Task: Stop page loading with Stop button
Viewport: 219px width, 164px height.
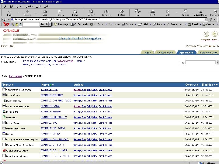Action: [45, 13]
